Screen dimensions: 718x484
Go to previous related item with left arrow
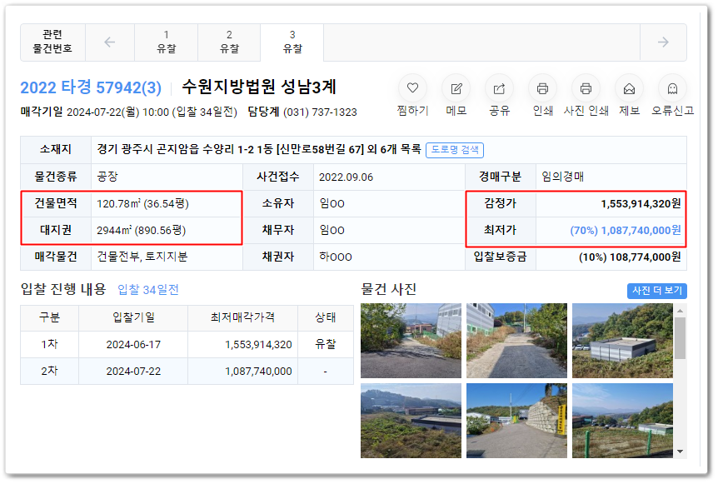click(x=110, y=42)
